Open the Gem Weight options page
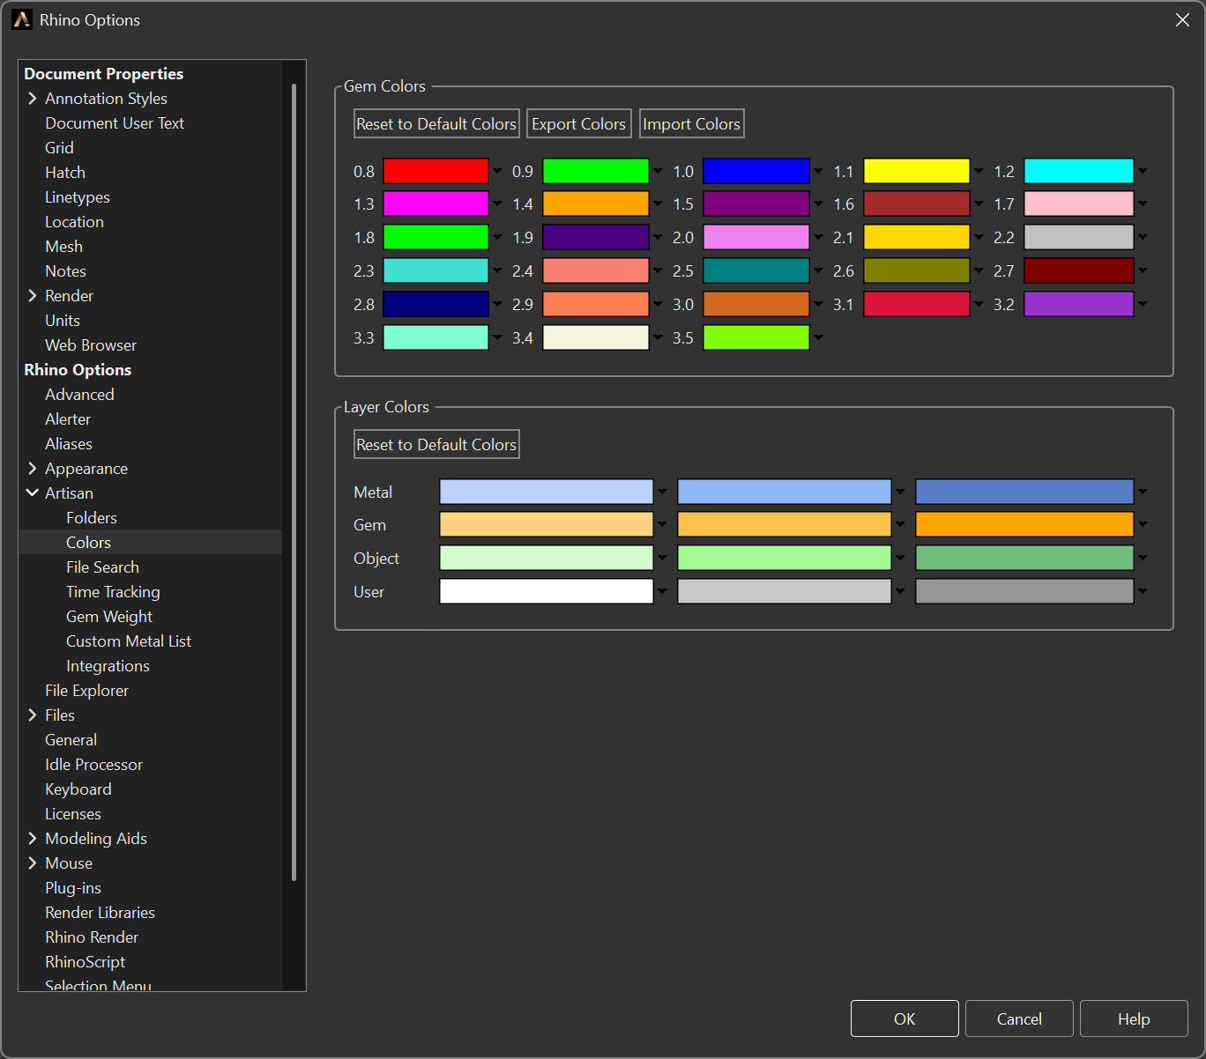Image resolution: width=1206 pixels, height=1059 pixels. coord(109,616)
